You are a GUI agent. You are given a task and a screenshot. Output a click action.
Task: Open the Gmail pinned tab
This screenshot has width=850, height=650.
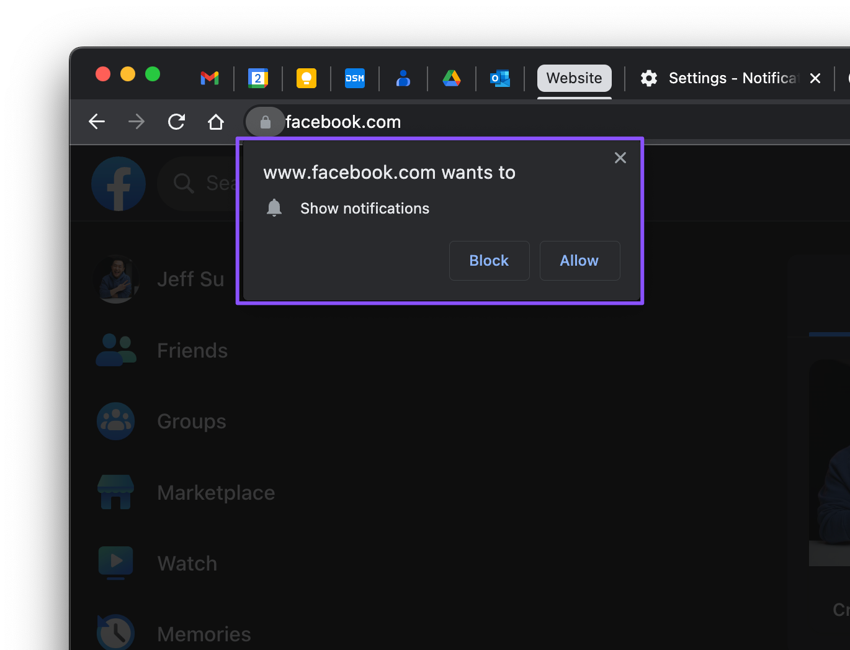(210, 78)
